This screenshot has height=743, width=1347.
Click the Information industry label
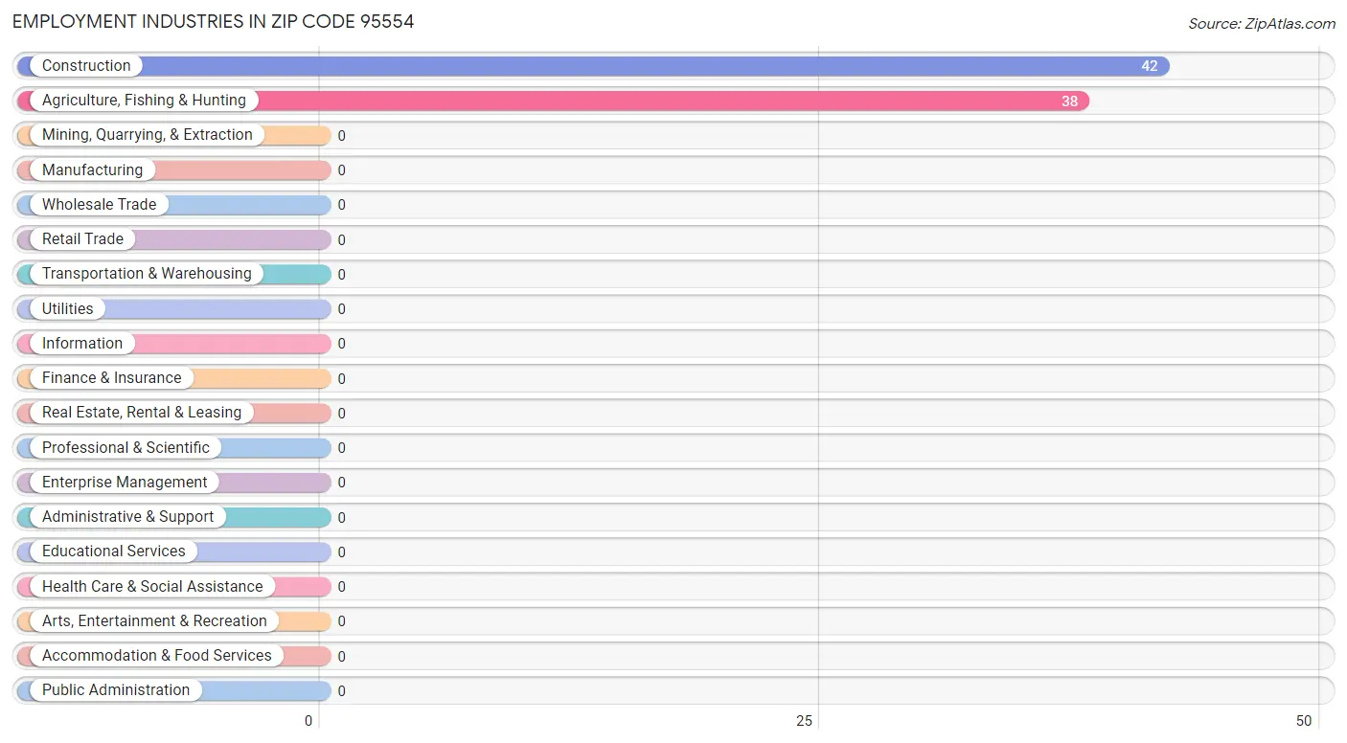82,344
